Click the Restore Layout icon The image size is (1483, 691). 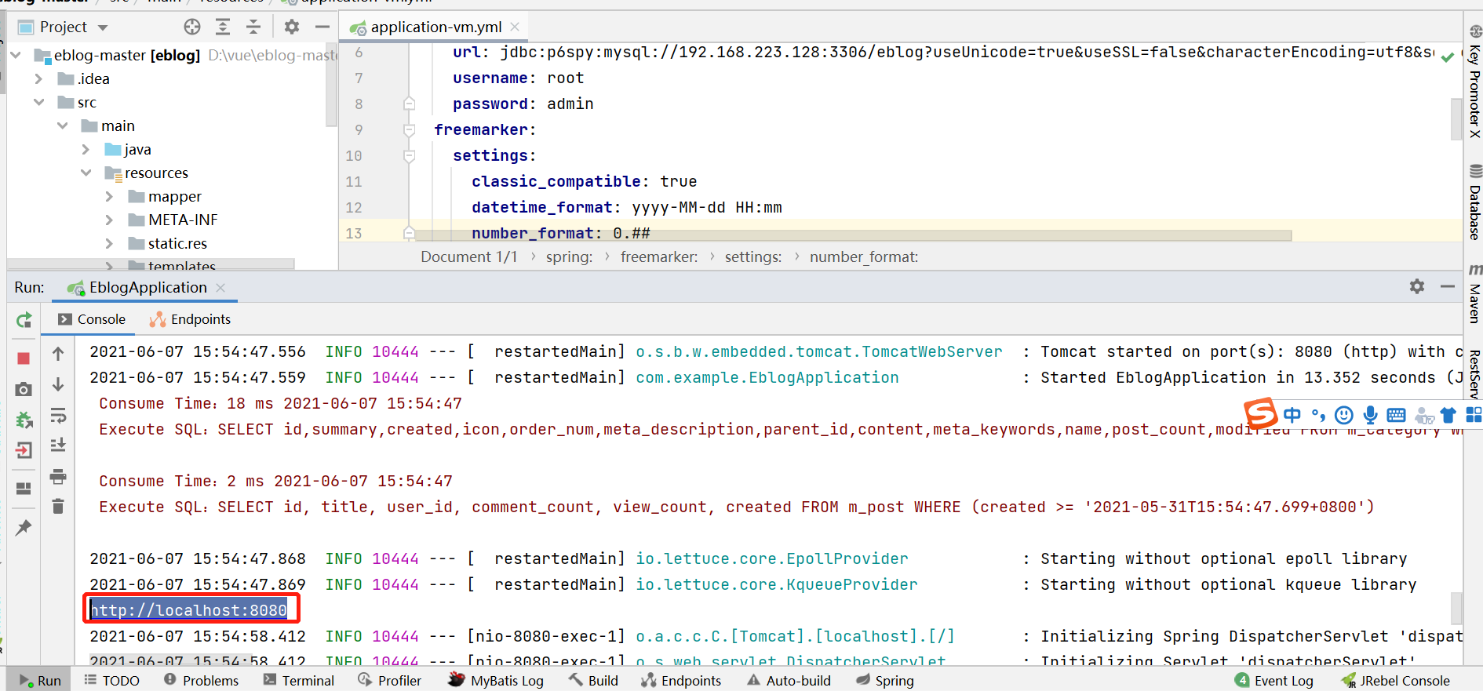click(x=24, y=489)
